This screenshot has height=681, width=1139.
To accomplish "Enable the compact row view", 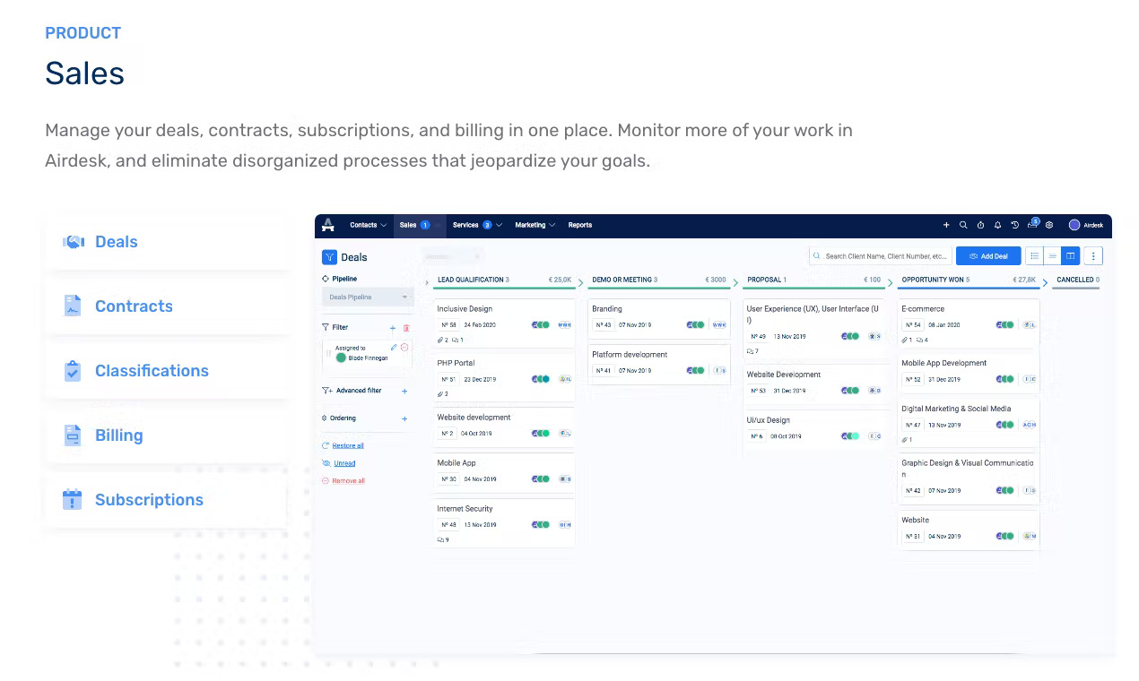I will tap(1053, 255).
